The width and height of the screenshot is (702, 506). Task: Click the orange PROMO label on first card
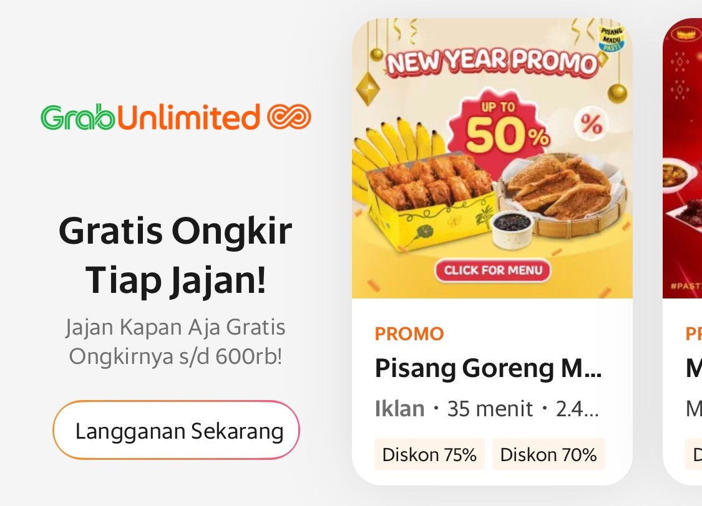(x=409, y=334)
